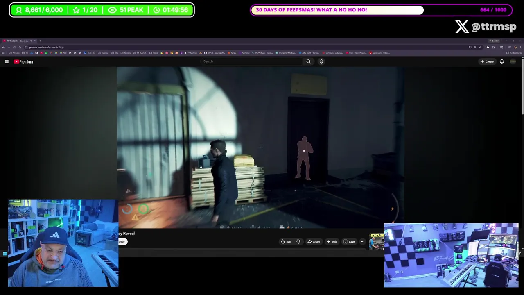
Task: Click the YouTube search magnifier button
Action: pyautogui.click(x=308, y=61)
